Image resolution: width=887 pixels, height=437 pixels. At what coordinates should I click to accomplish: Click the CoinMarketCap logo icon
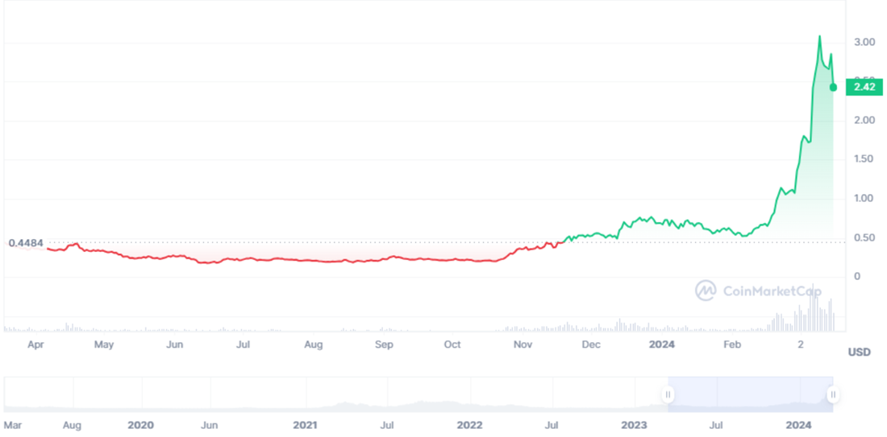click(706, 291)
